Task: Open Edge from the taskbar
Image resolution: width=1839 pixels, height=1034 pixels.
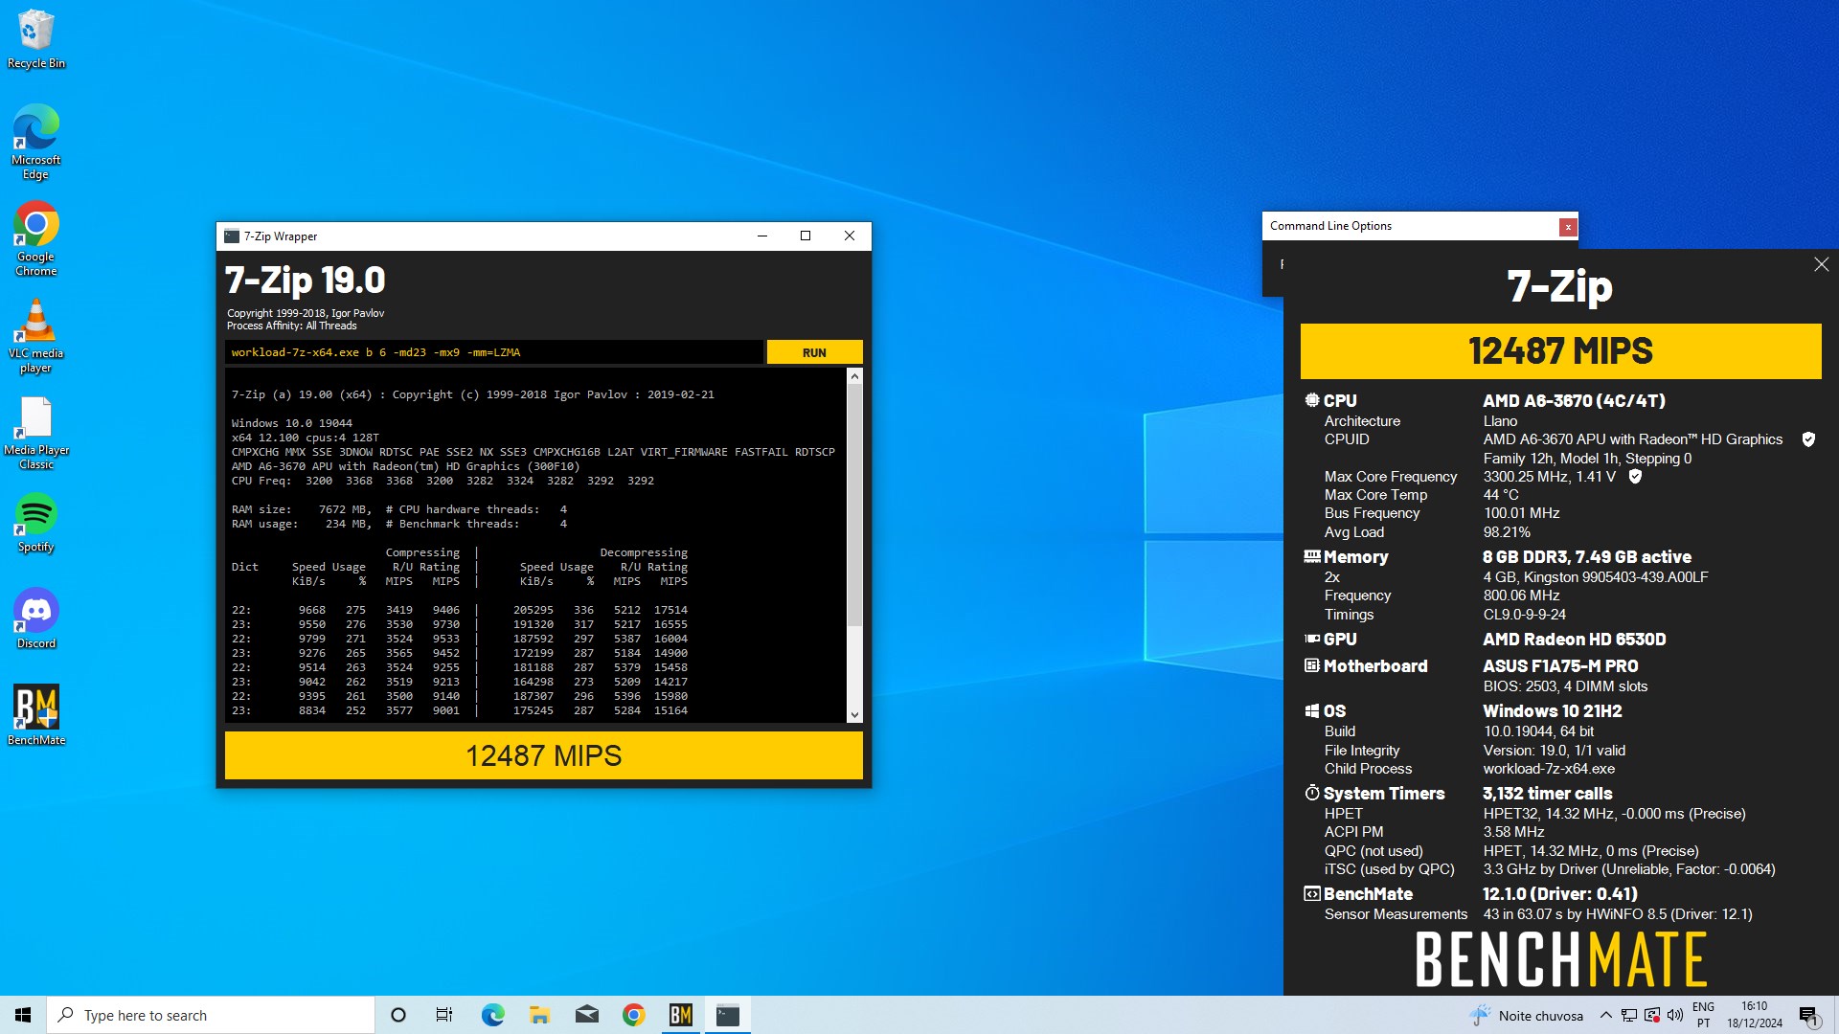Action: [492, 1015]
